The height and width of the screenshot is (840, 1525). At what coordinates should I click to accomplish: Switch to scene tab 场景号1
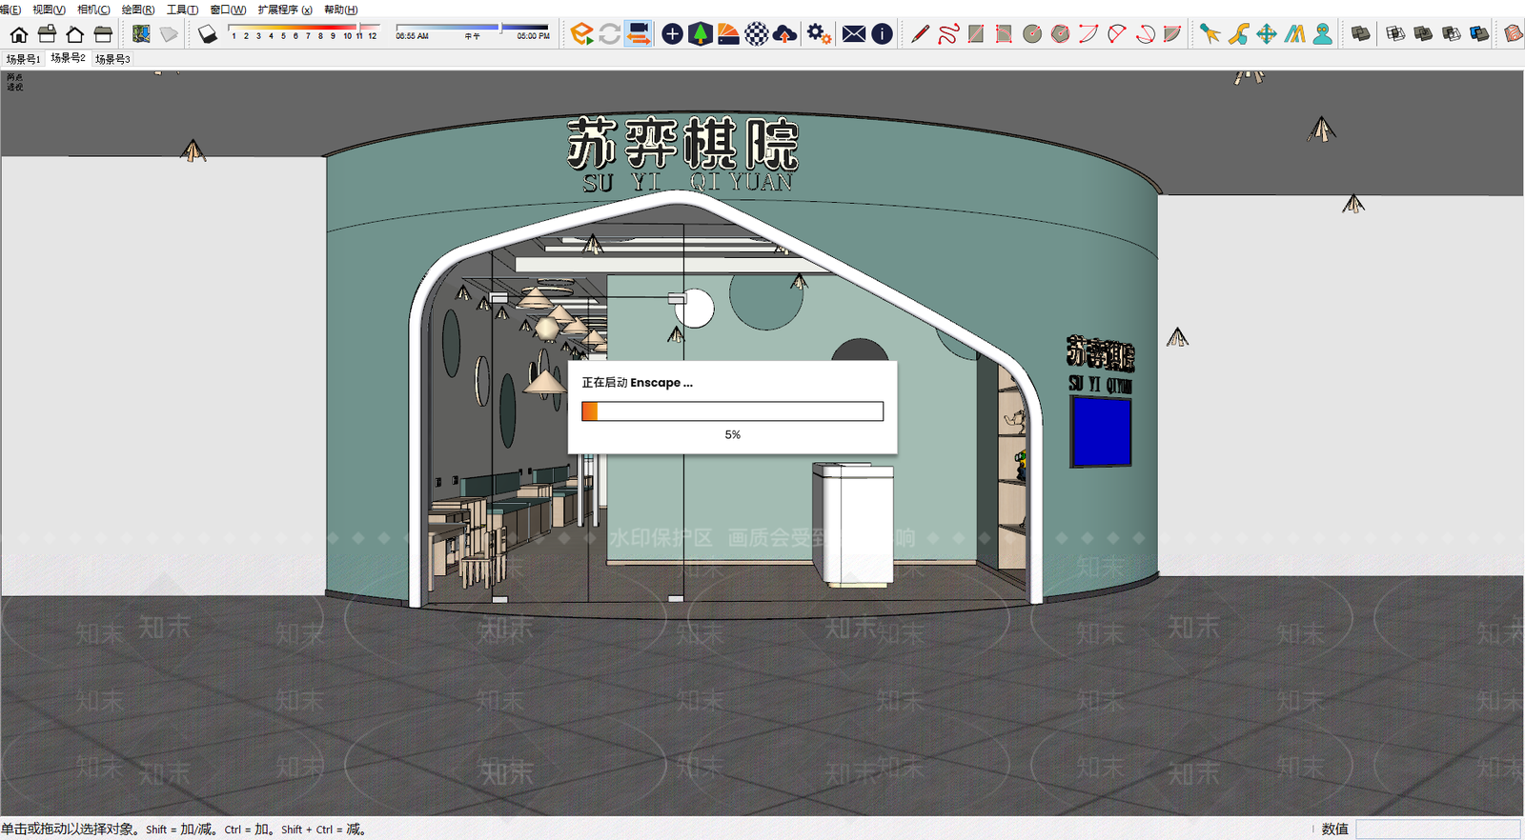coord(23,59)
